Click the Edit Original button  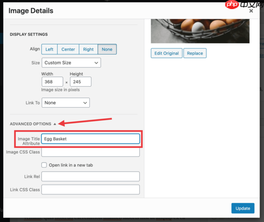tap(167, 54)
